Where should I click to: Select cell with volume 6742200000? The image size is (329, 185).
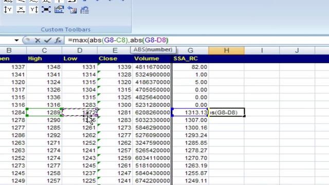pos(152,180)
